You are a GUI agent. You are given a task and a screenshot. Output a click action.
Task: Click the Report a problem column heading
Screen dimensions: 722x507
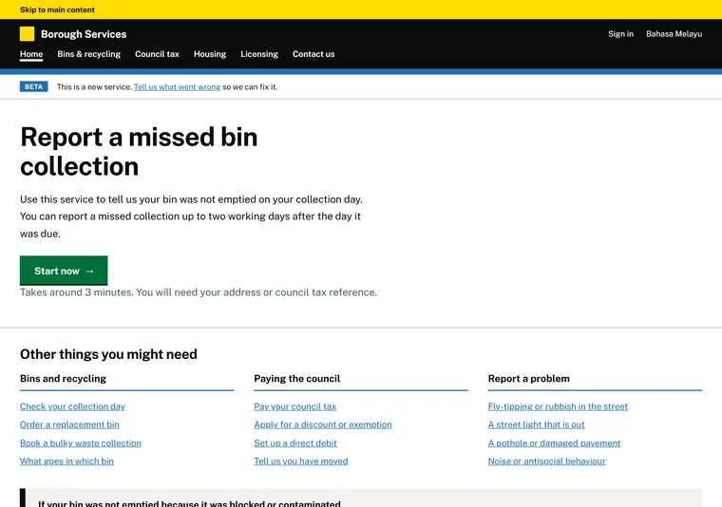click(x=528, y=379)
